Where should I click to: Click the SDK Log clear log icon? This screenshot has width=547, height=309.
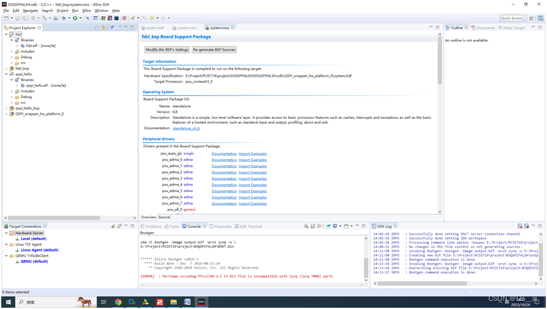(520, 226)
